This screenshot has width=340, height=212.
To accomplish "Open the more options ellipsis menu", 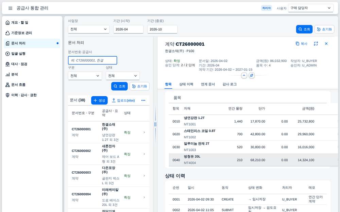I will [x=143, y=100].
